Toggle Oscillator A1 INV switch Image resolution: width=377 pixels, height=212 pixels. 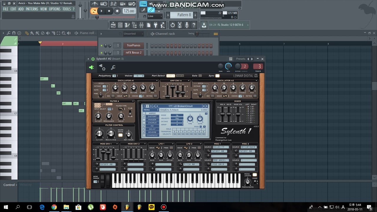point(113,96)
